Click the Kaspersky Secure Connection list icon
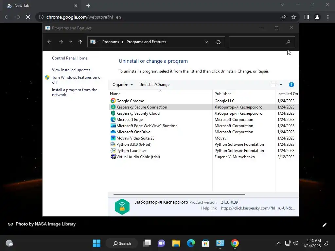Image resolution: width=335 pixels, height=251 pixels. [x=113, y=107]
